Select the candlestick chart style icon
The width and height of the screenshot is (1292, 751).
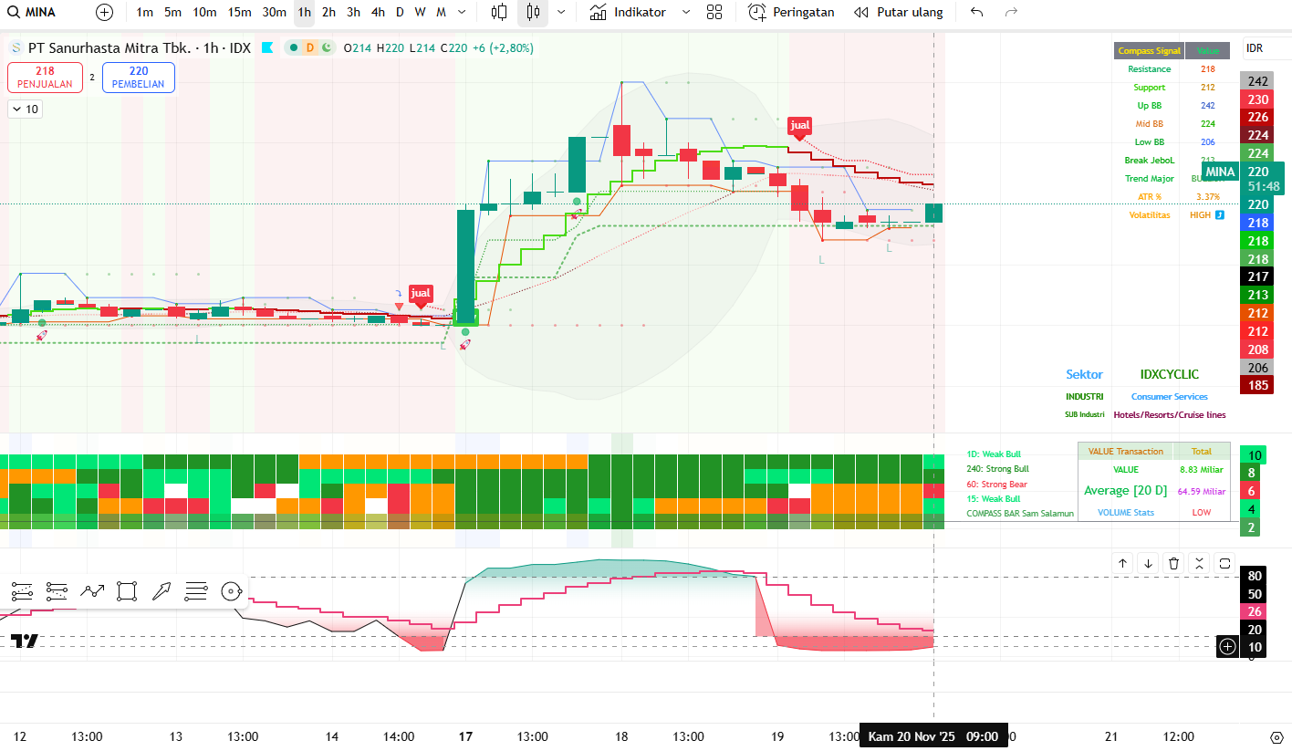pos(533,12)
